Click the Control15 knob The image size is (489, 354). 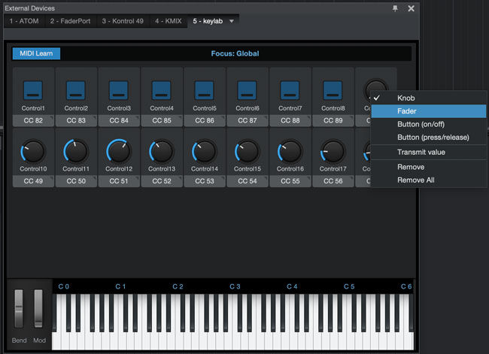coord(247,152)
